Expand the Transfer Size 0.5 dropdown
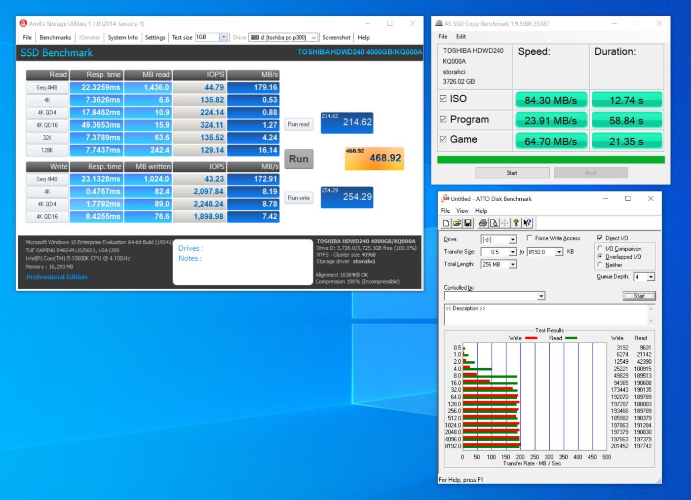 pyautogui.click(x=513, y=252)
